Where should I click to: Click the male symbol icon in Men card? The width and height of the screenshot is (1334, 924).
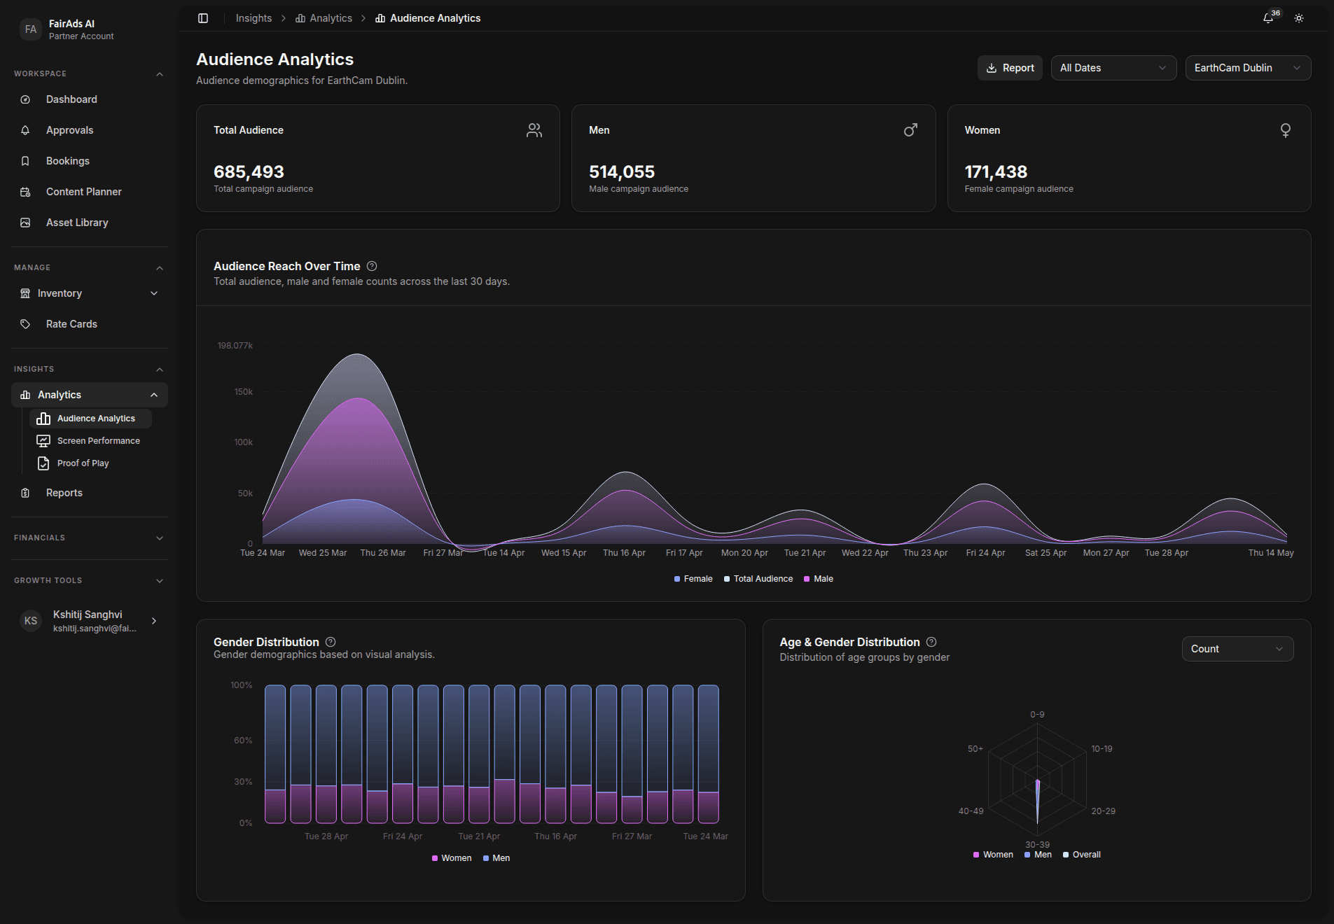(910, 130)
